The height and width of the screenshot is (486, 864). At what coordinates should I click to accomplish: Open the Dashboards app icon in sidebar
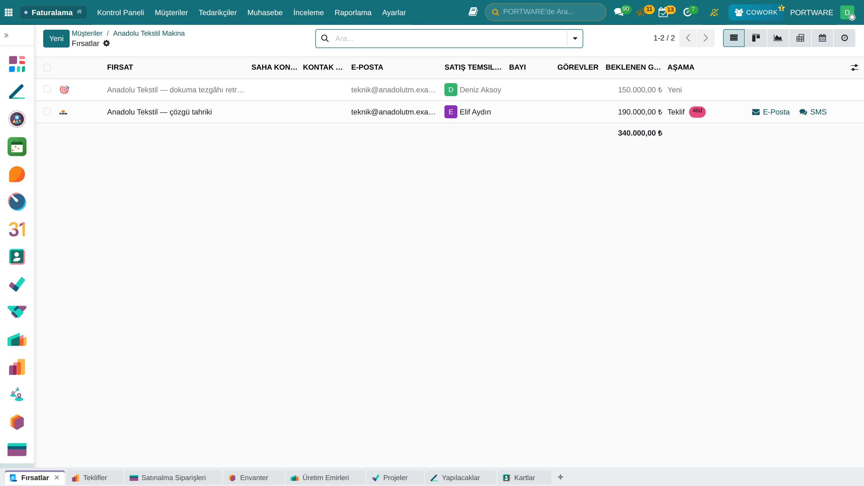[x=17, y=64]
